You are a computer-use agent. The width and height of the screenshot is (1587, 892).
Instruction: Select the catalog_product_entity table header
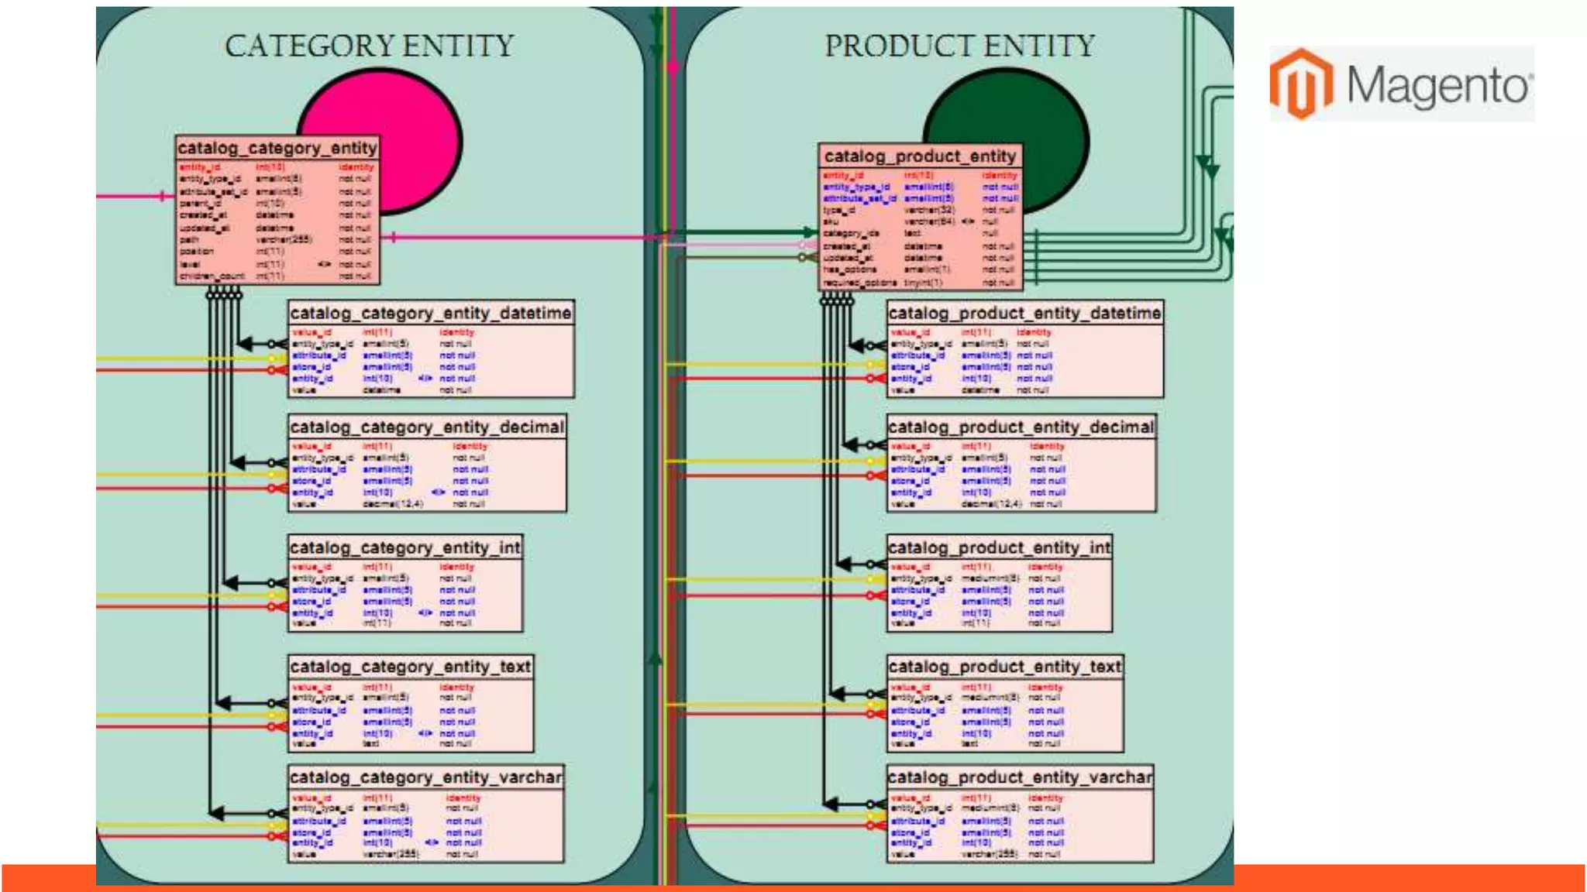coord(920,156)
